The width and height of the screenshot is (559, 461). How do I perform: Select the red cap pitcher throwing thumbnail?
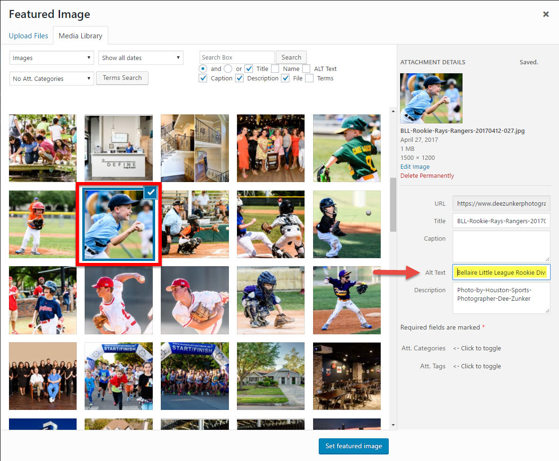pyautogui.click(x=119, y=300)
